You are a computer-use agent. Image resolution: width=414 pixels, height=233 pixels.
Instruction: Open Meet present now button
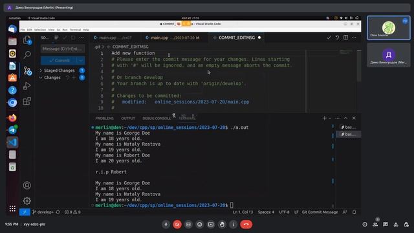coord(211,225)
